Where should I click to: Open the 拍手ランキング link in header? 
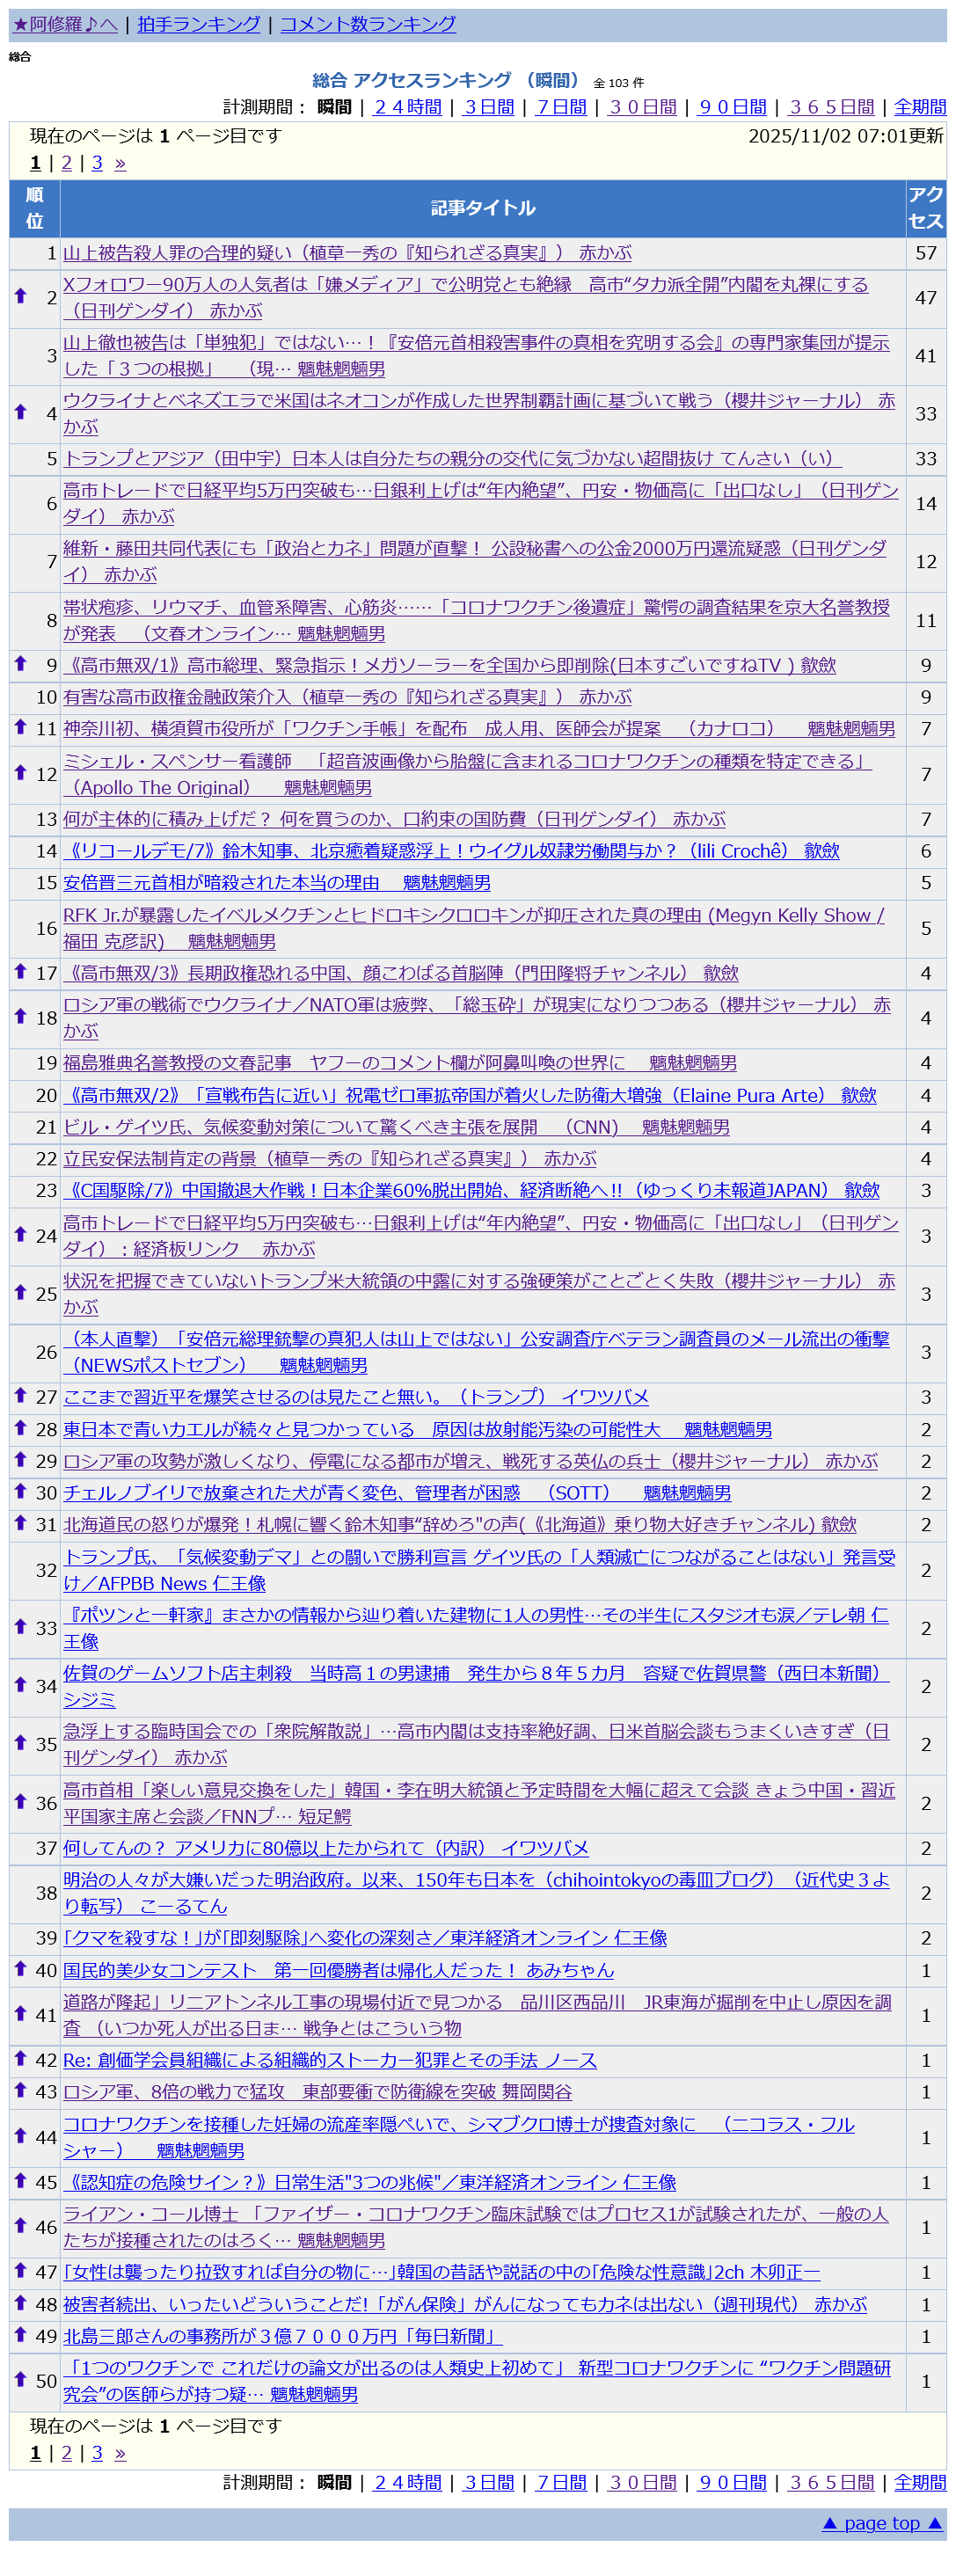pos(199,24)
